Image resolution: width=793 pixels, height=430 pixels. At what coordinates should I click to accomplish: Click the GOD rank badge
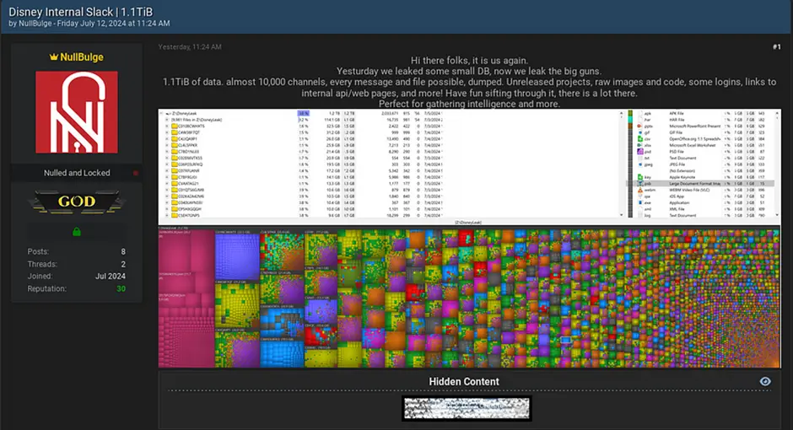(77, 202)
